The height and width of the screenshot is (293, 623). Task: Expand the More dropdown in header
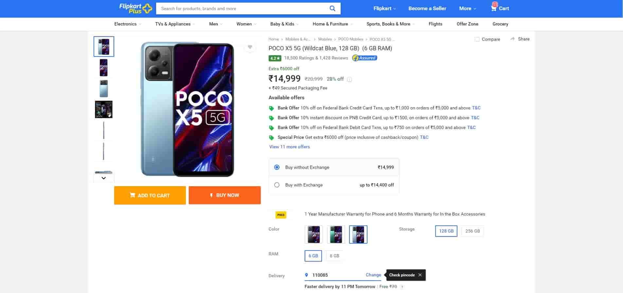click(467, 8)
